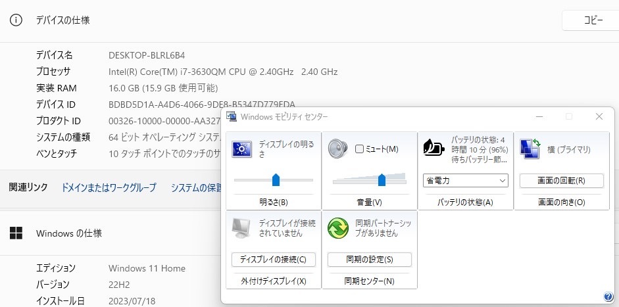Click the install date 2023/07/18
Screen dimensions: 619x307
click(x=132, y=301)
